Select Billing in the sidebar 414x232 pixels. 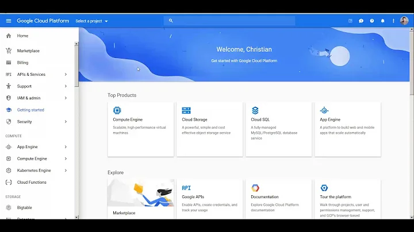(x=22, y=63)
